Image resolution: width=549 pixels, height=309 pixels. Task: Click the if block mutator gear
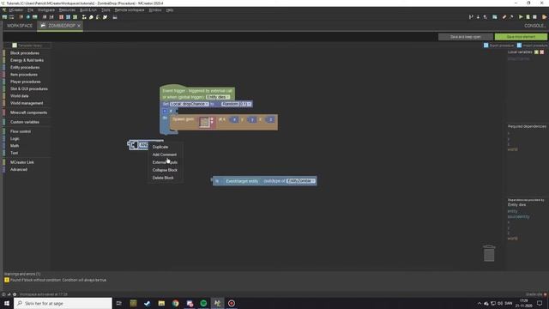point(165,111)
